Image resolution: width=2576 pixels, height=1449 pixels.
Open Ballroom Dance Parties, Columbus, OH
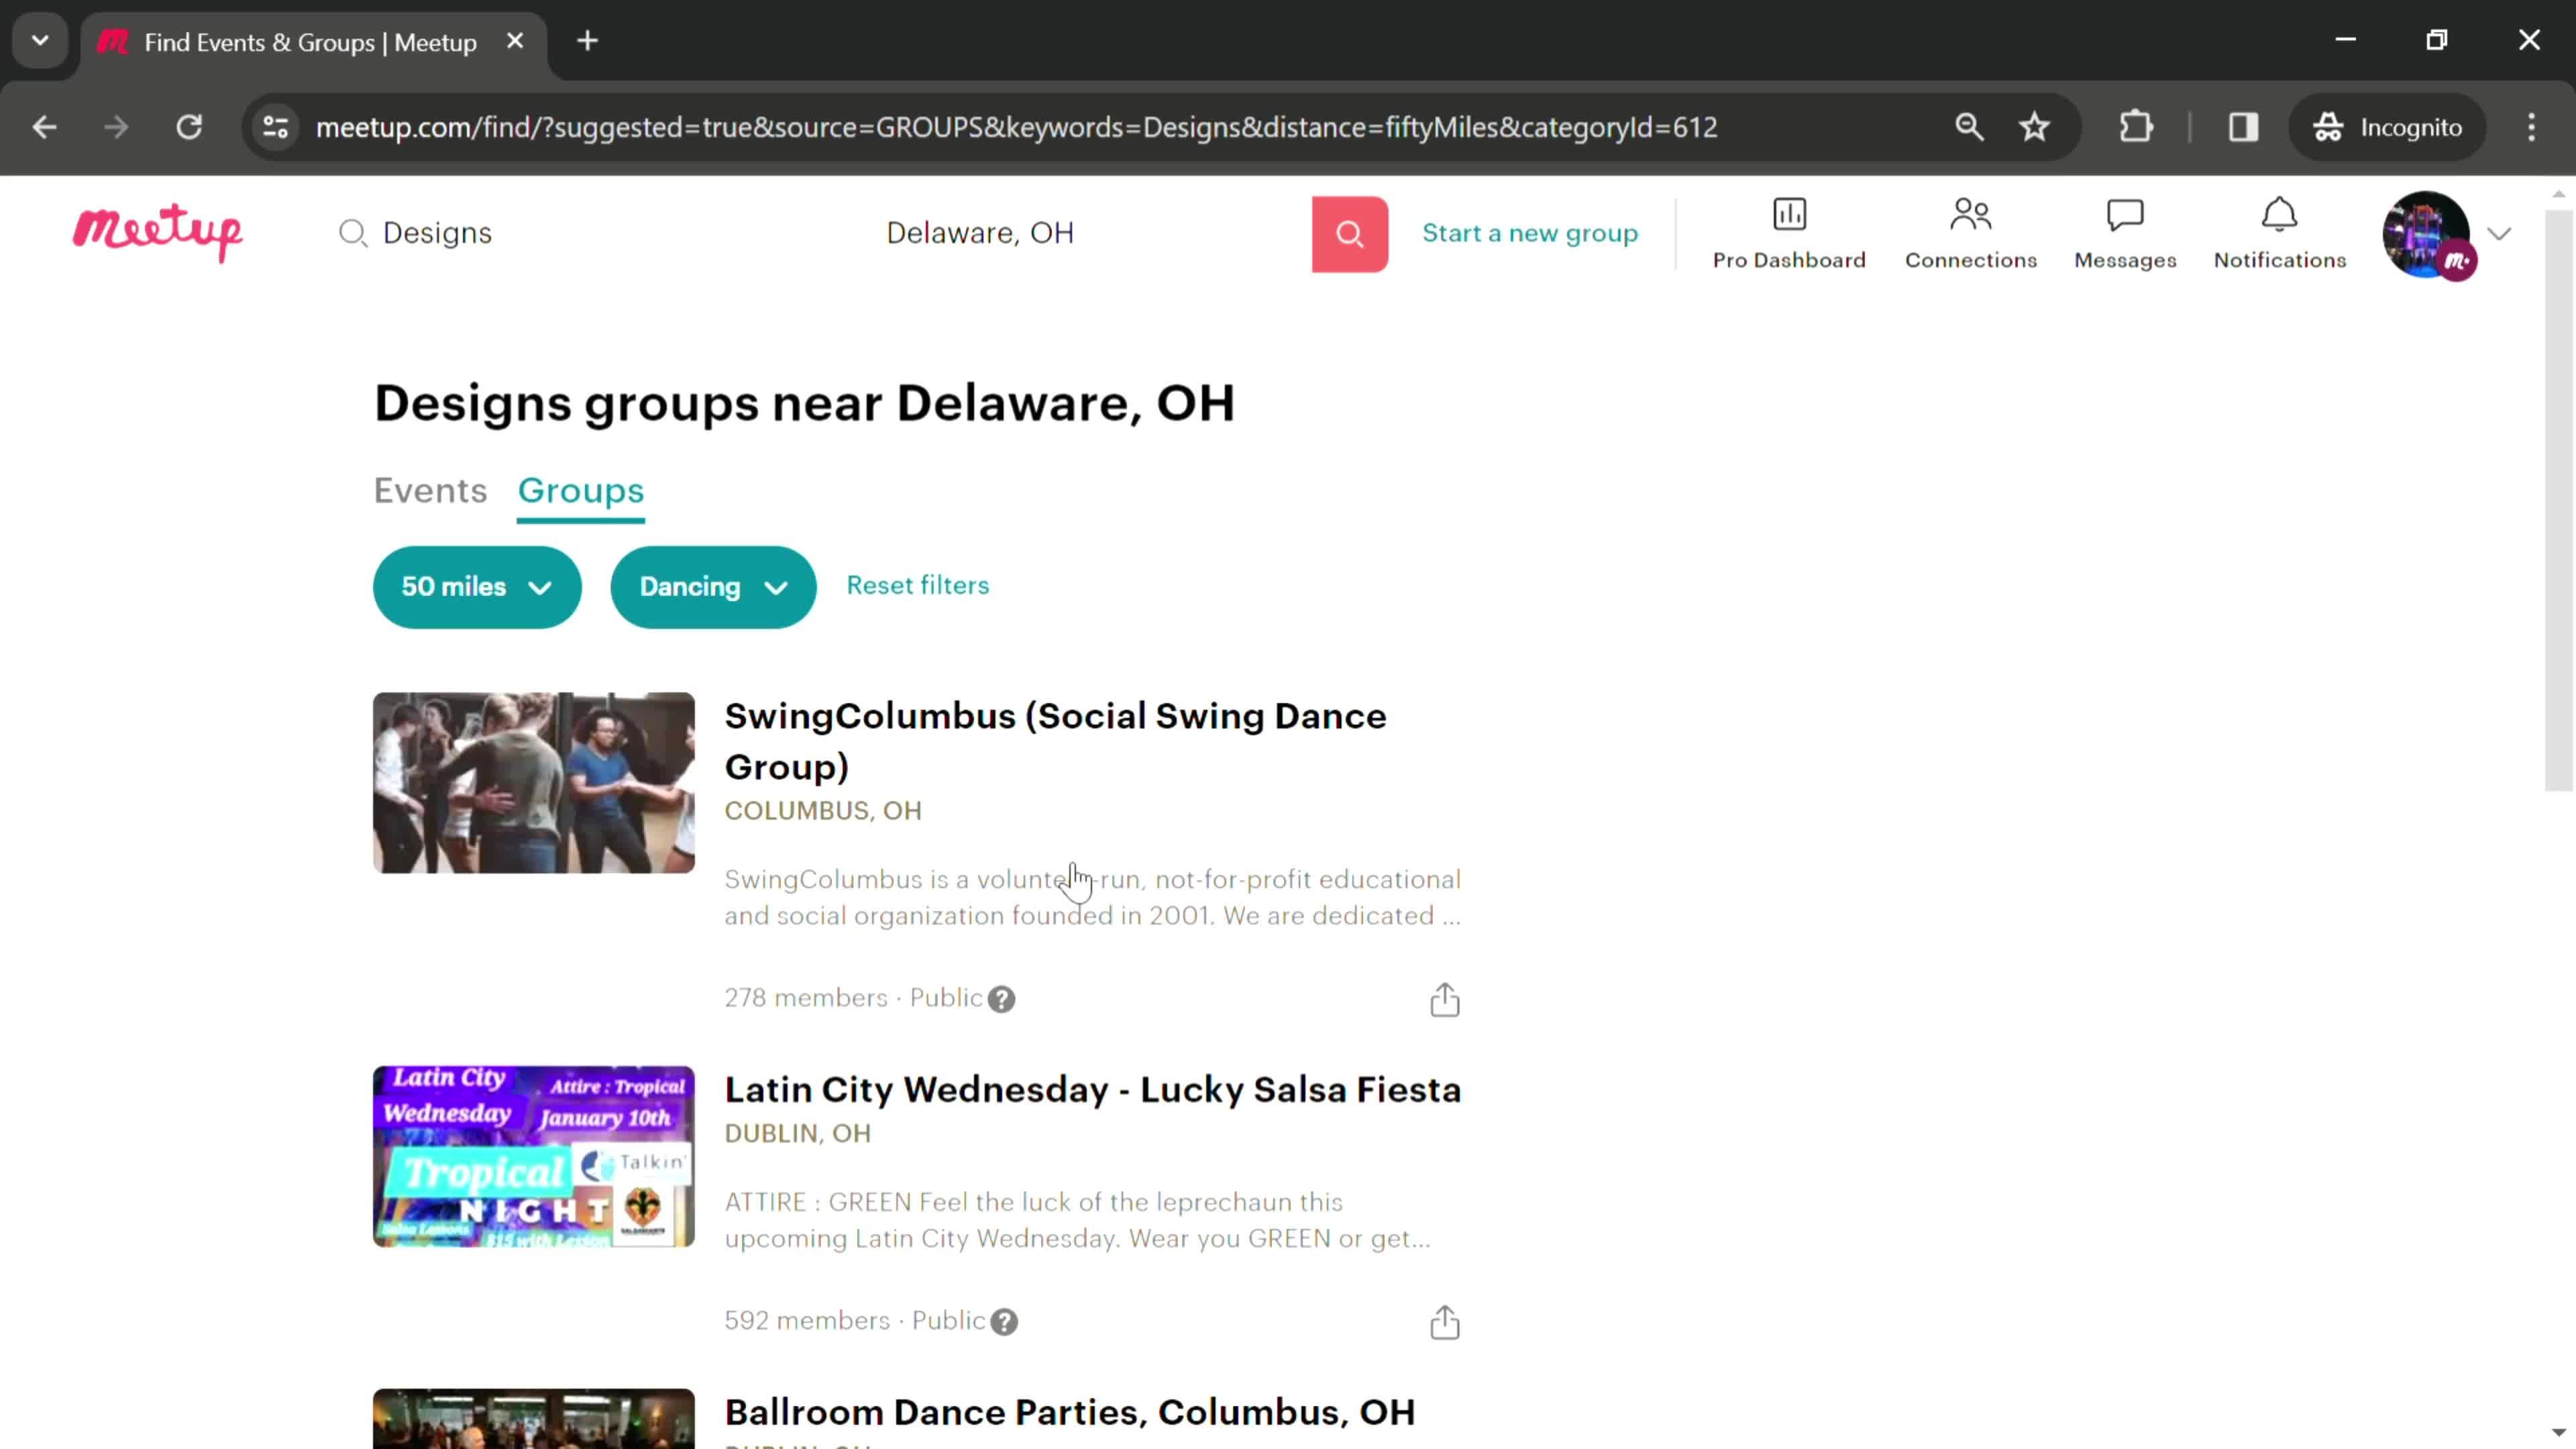(x=1070, y=1413)
